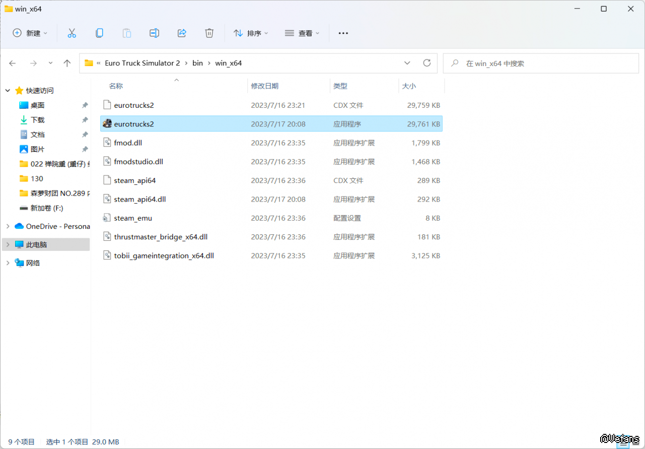Image resolution: width=645 pixels, height=449 pixels.
Task: Click the Delete trash can icon
Action: tap(209, 33)
